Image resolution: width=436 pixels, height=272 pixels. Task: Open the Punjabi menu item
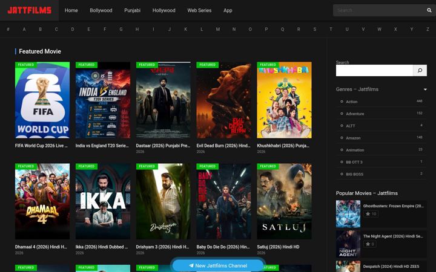(x=133, y=10)
